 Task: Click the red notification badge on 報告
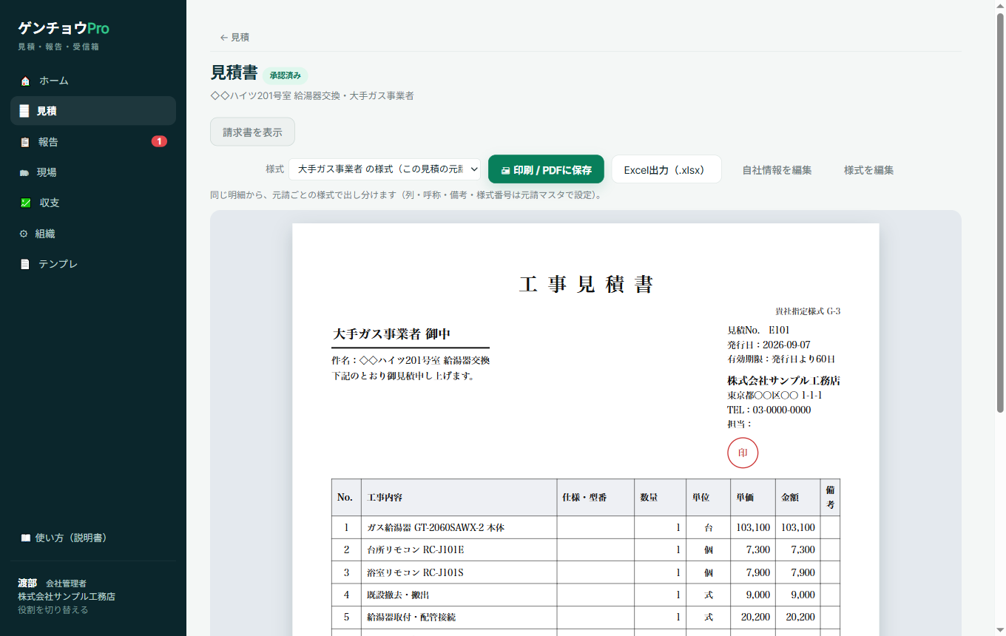pyautogui.click(x=159, y=141)
